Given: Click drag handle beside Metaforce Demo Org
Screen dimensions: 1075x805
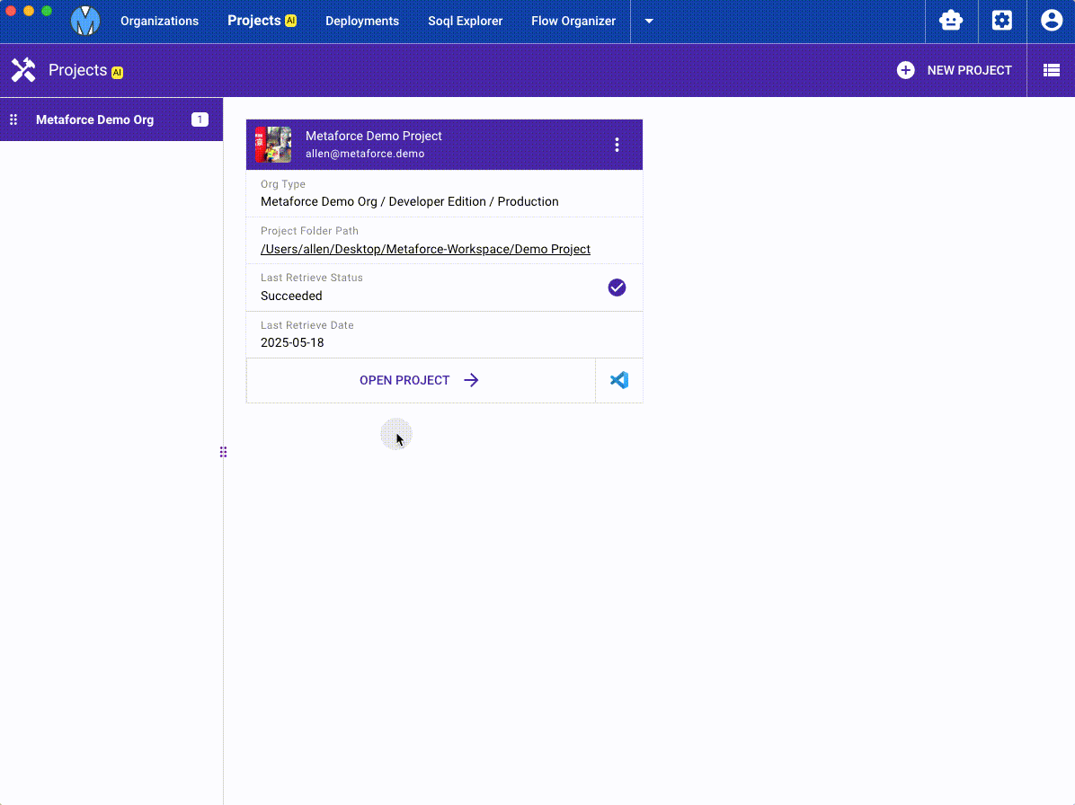Looking at the screenshot, I should pos(13,119).
